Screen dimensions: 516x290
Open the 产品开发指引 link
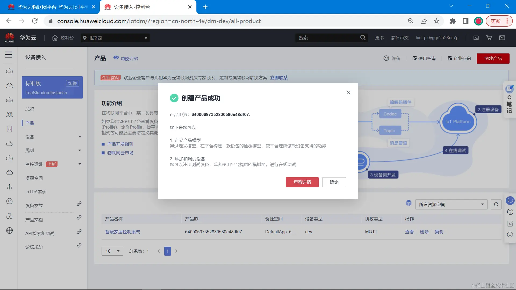(x=120, y=144)
